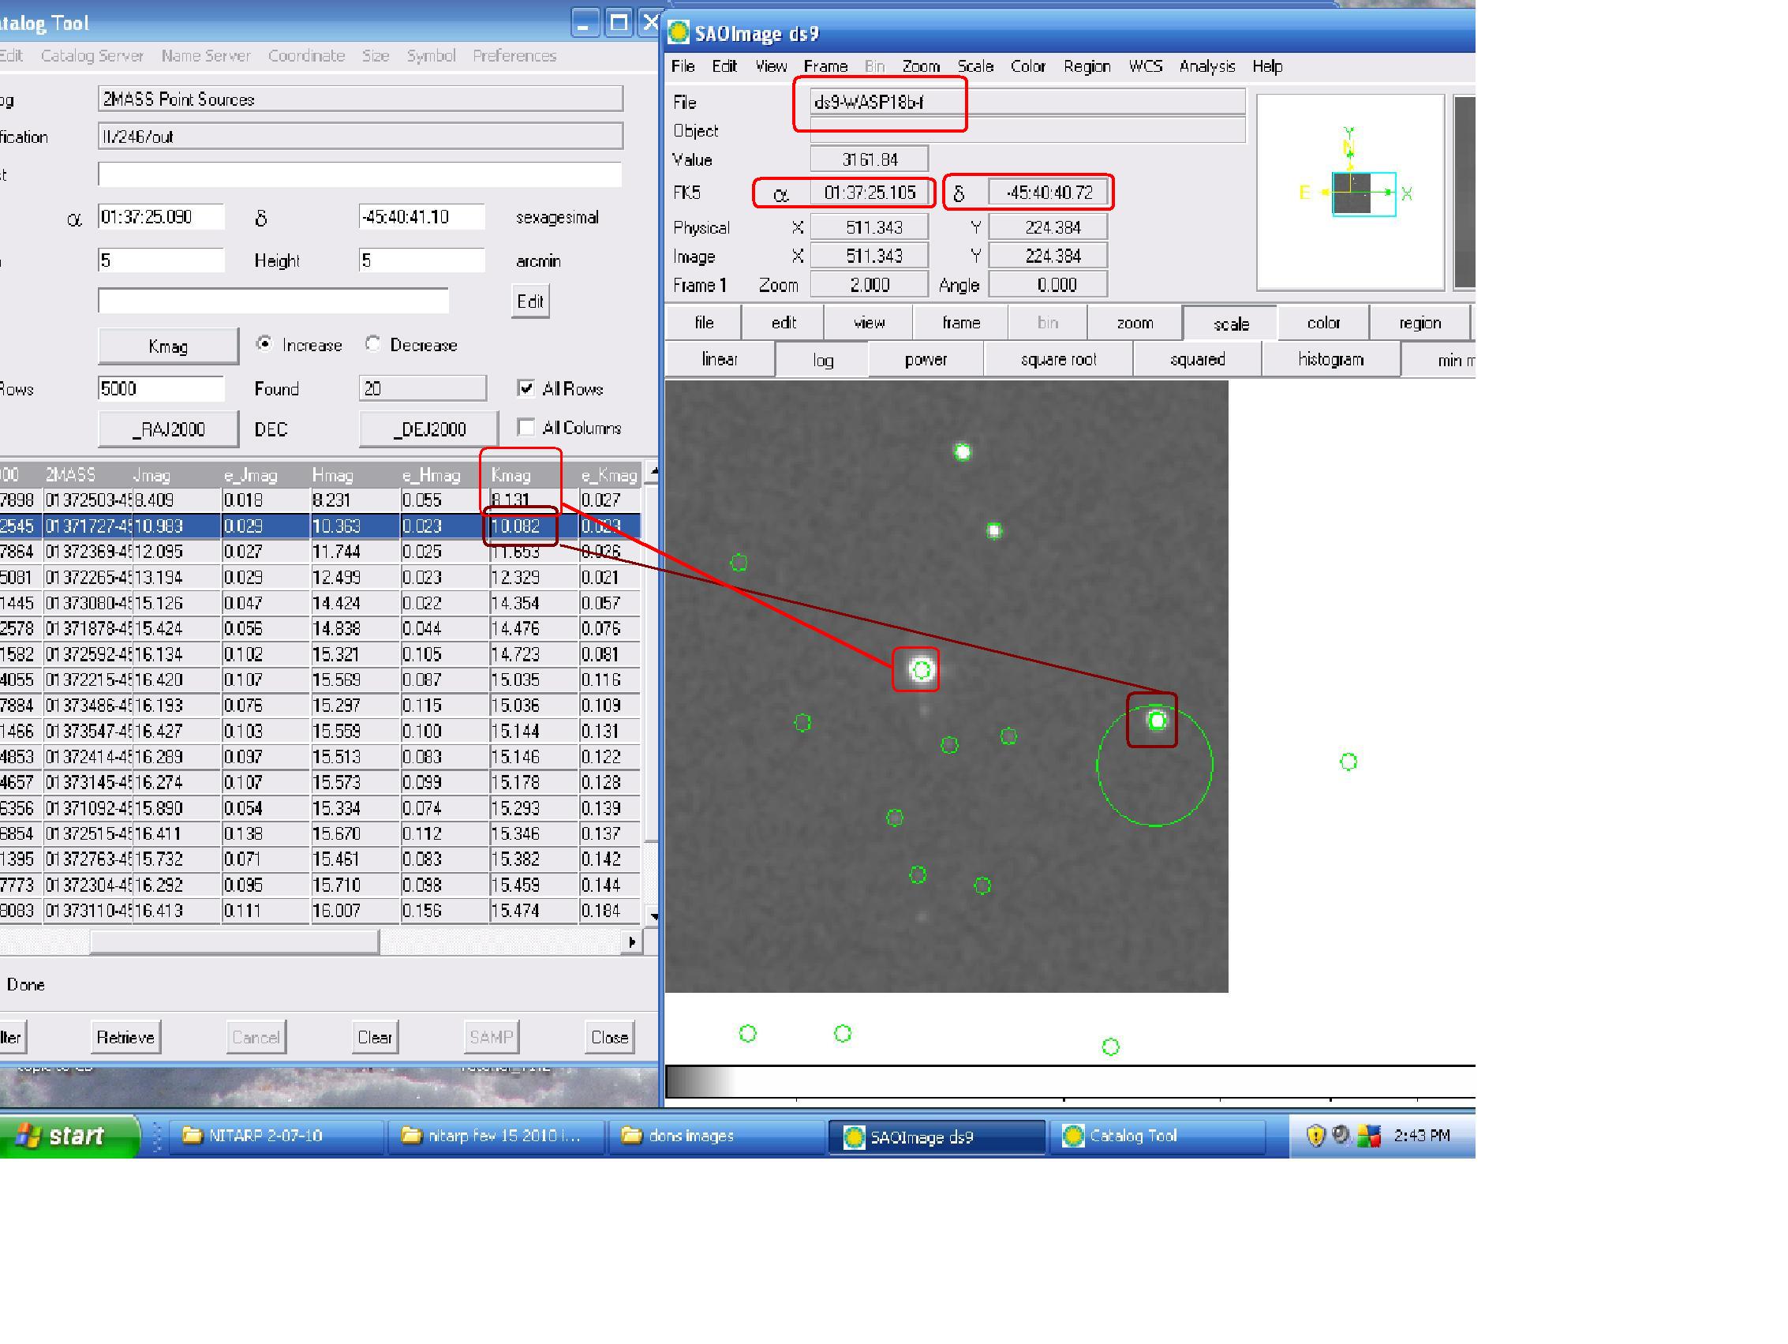Open the _RAJ2000 RA column dropdown
1788x1344 pixels.
(168, 429)
